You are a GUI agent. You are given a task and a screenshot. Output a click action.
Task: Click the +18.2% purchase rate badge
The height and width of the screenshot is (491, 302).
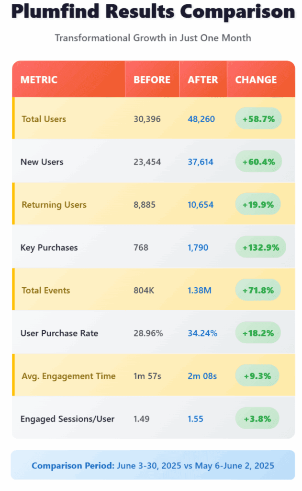[x=258, y=333]
